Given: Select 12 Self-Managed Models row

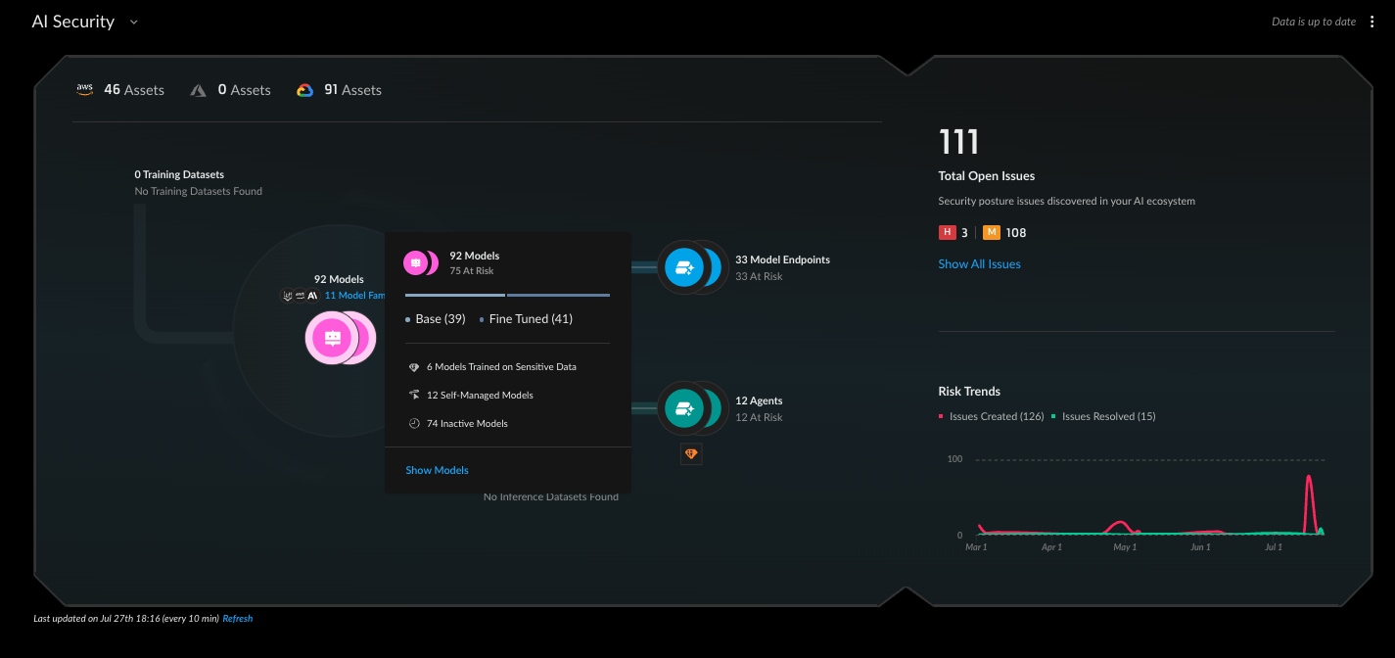Looking at the screenshot, I should pos(480,395).
